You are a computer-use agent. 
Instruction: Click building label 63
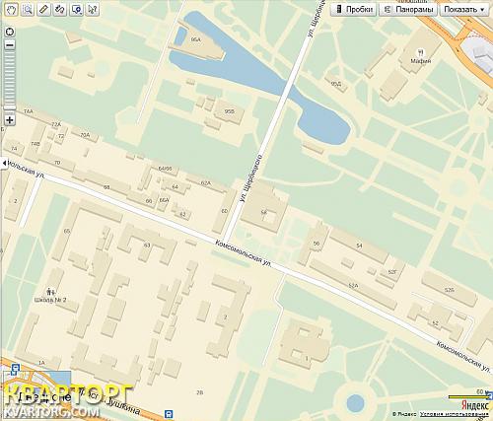tap(147, 245)
